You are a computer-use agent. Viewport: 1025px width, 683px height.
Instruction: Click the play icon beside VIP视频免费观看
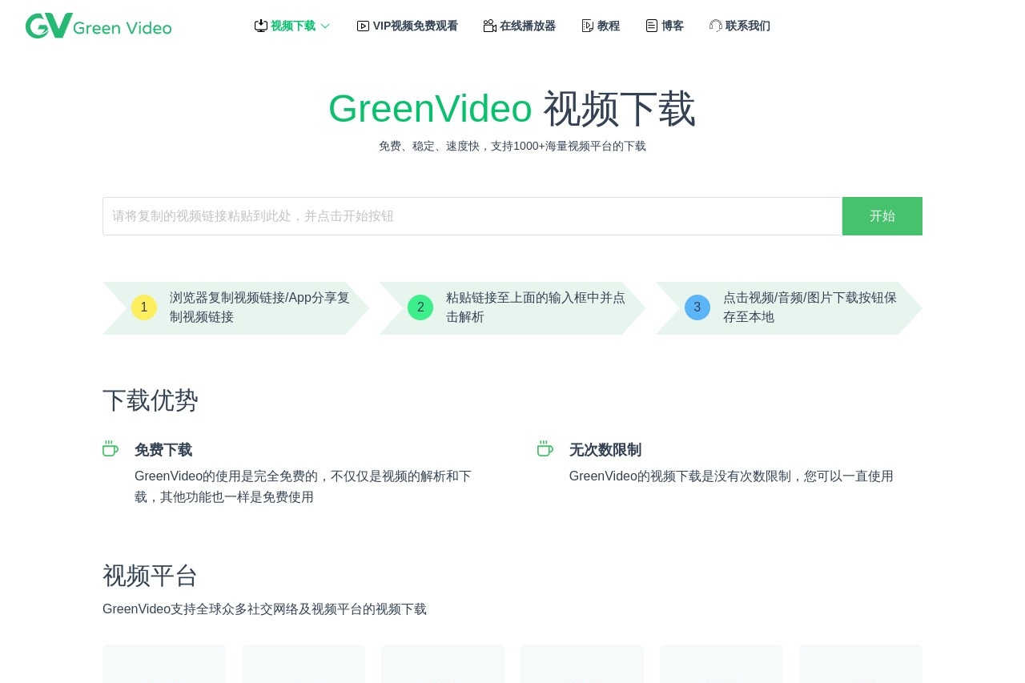[x=362, y=26]
